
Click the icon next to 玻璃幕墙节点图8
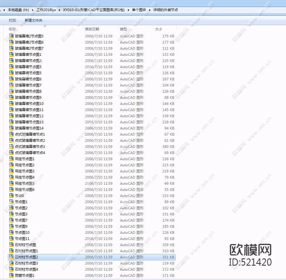pos(11,91)
